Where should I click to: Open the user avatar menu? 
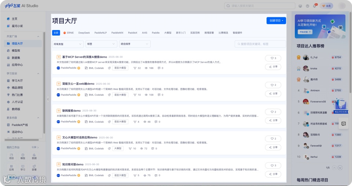coord(342,6)
